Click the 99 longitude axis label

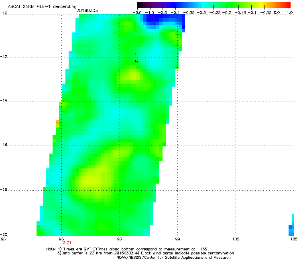(177, 239)
